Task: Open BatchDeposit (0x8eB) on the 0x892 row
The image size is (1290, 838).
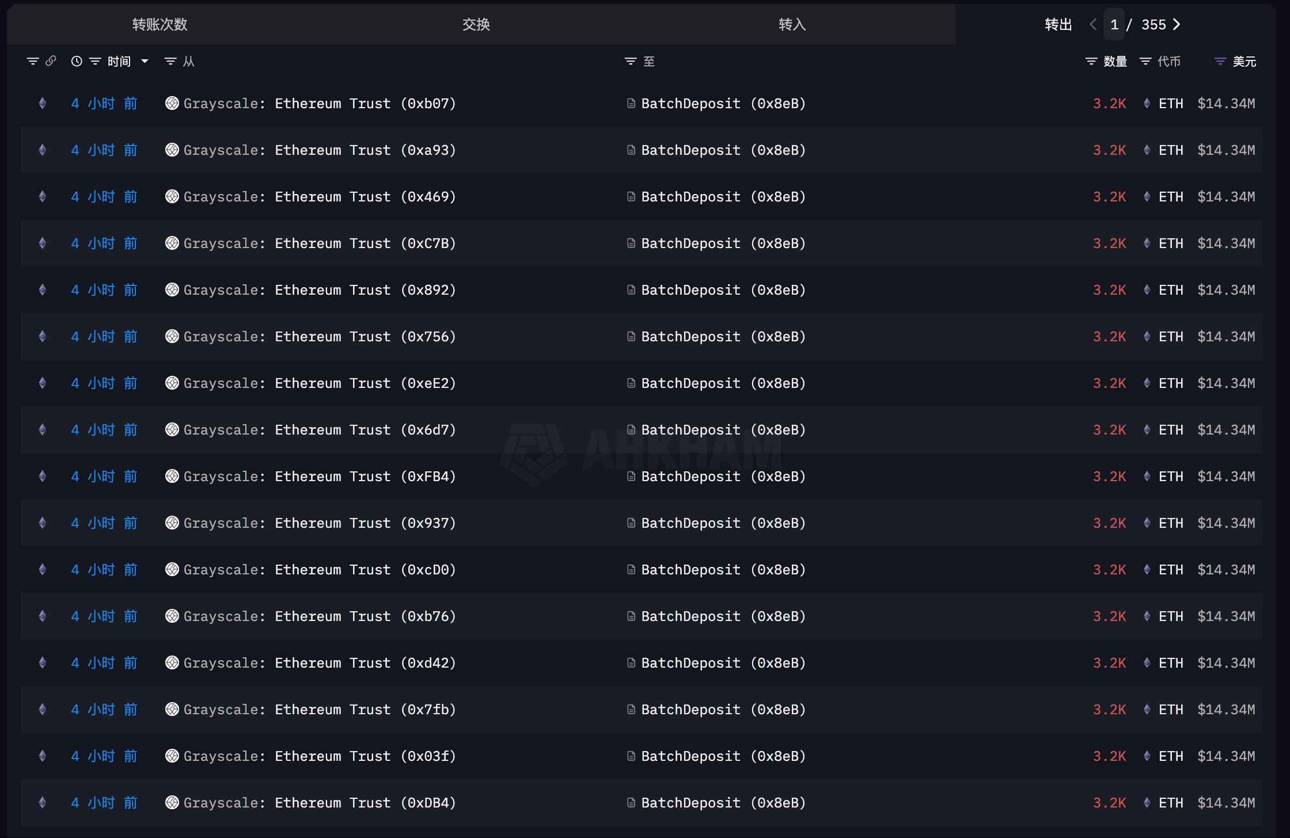Action: (x=723, y=290)
